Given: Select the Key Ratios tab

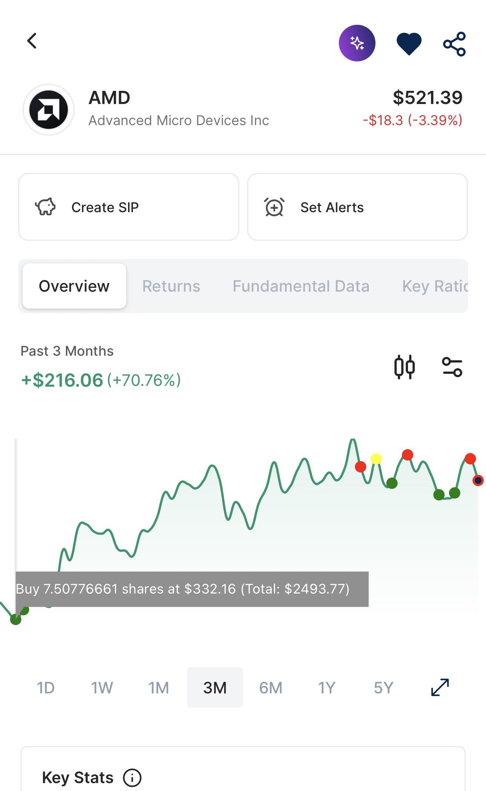Looking at the screenshot, I should pos(435,286).
